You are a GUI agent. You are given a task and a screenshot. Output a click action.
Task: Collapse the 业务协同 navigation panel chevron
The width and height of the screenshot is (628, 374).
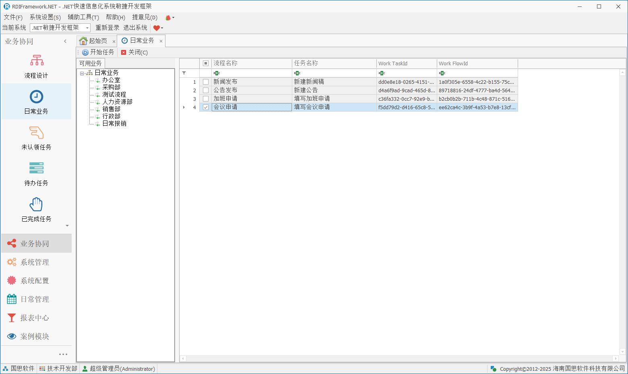pyautogui.click(x=65, y=41)
